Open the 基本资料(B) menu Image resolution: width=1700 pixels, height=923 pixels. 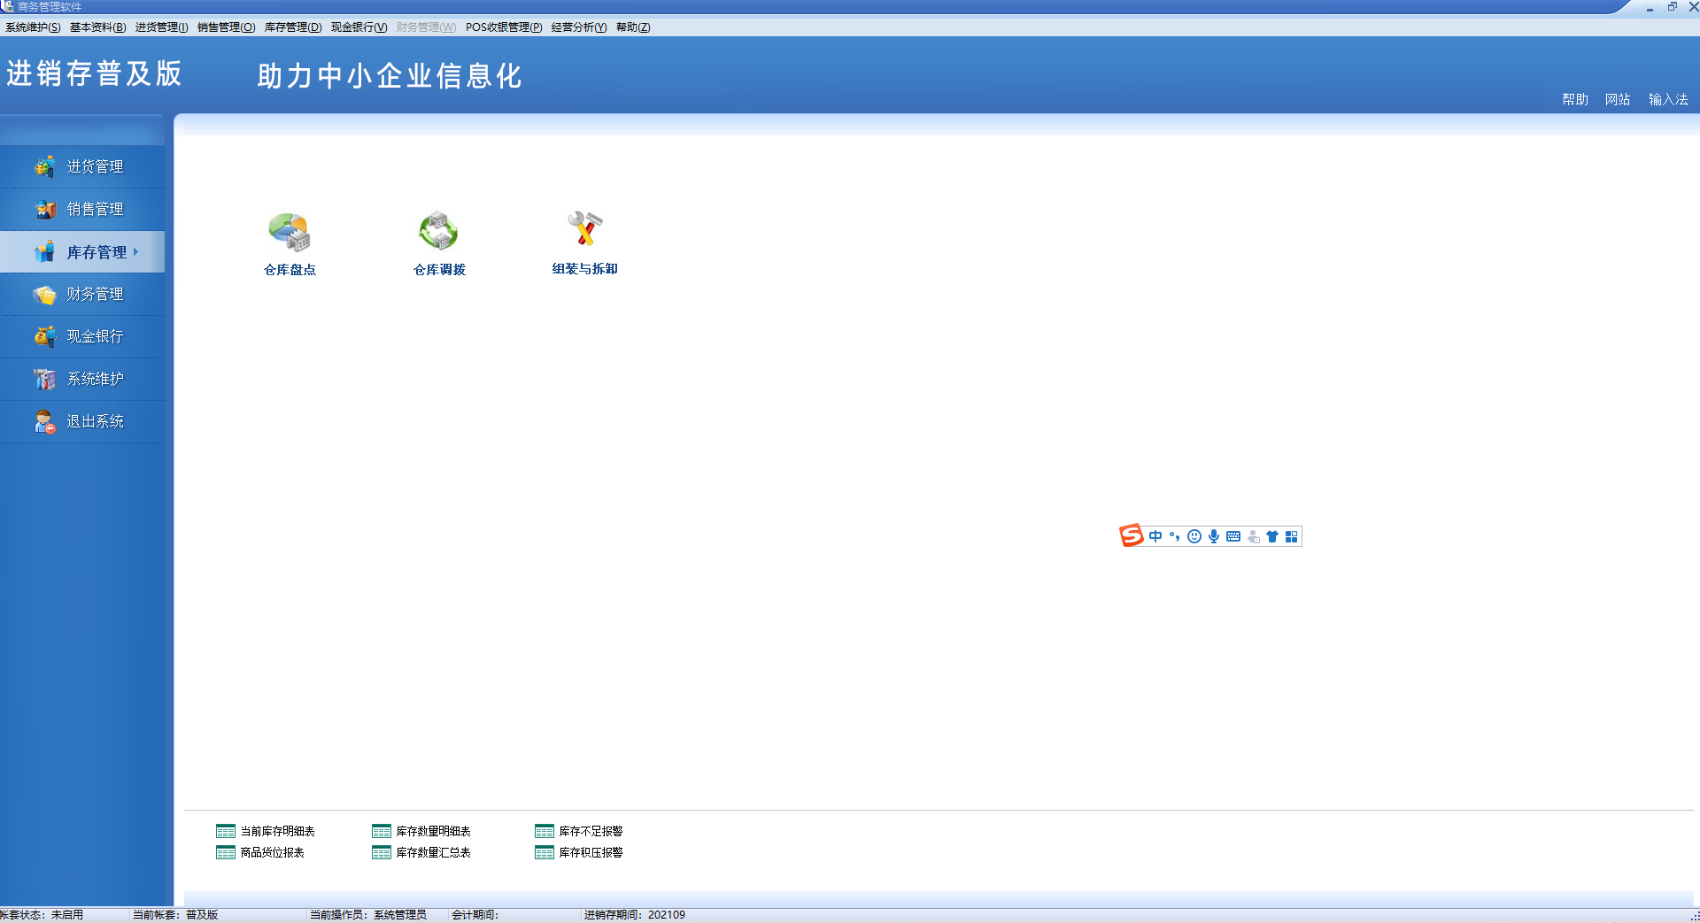click(x=98, y=27)
